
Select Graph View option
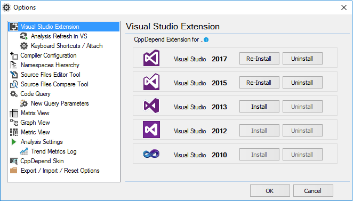35,123
